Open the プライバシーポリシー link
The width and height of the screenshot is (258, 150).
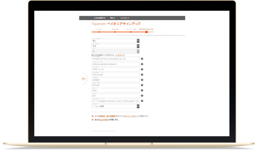tap(131, 116)
